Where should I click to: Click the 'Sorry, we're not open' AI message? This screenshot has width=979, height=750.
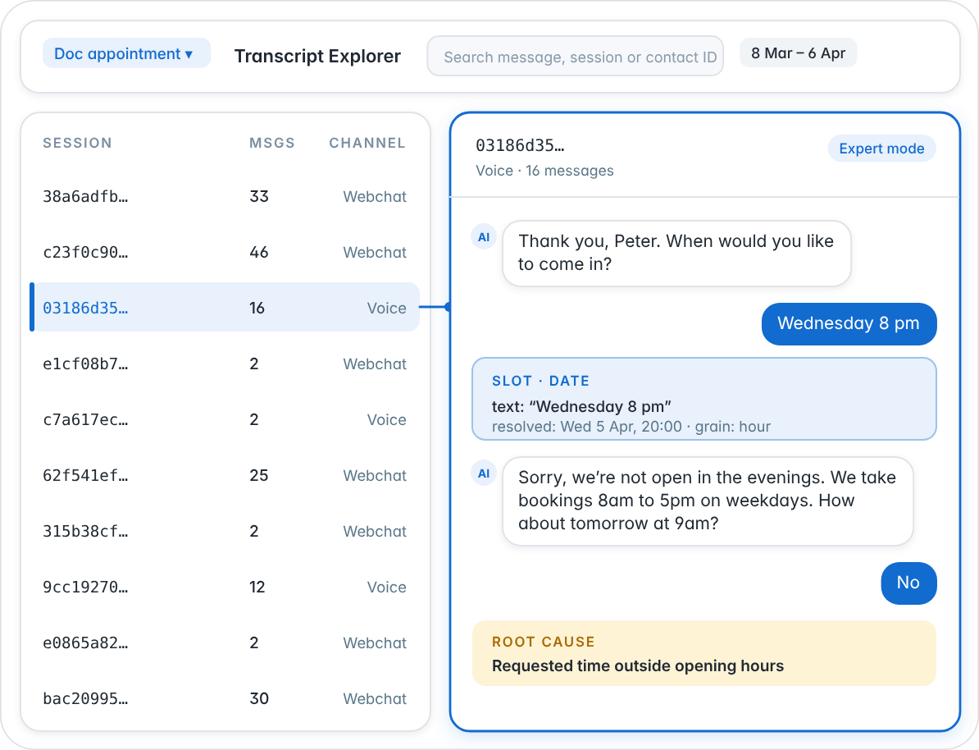(x=708, y=501)
